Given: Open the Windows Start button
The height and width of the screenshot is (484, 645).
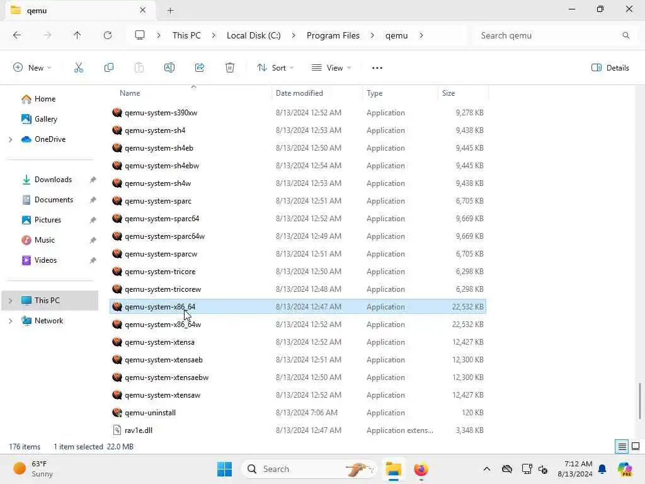Looking at the screenshot, I should point(225,469).
